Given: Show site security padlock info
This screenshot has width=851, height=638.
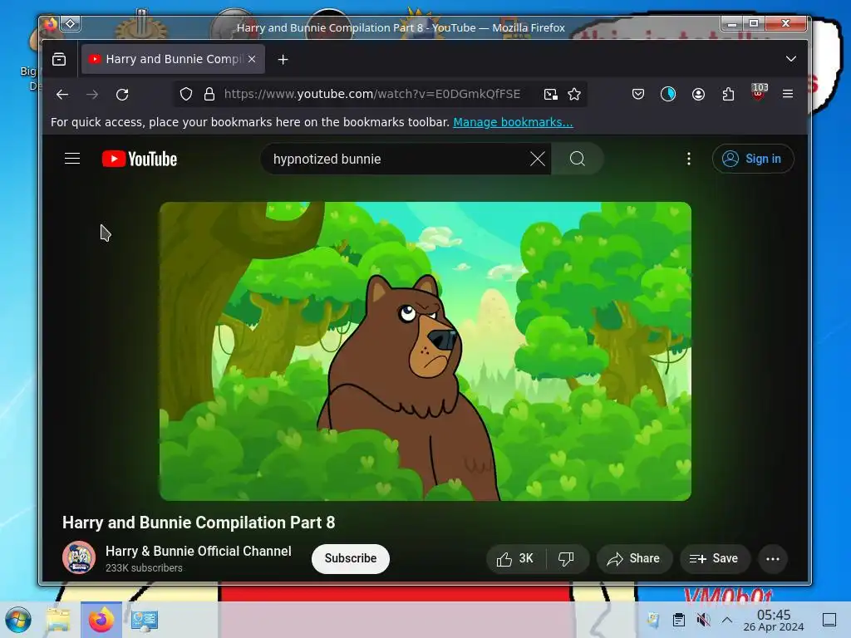Looking at the screenshot, I should [x=209, y=95].
